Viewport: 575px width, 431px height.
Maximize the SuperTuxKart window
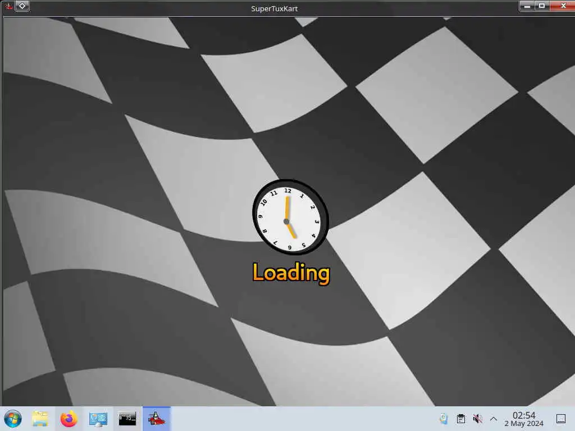[542, 6]
